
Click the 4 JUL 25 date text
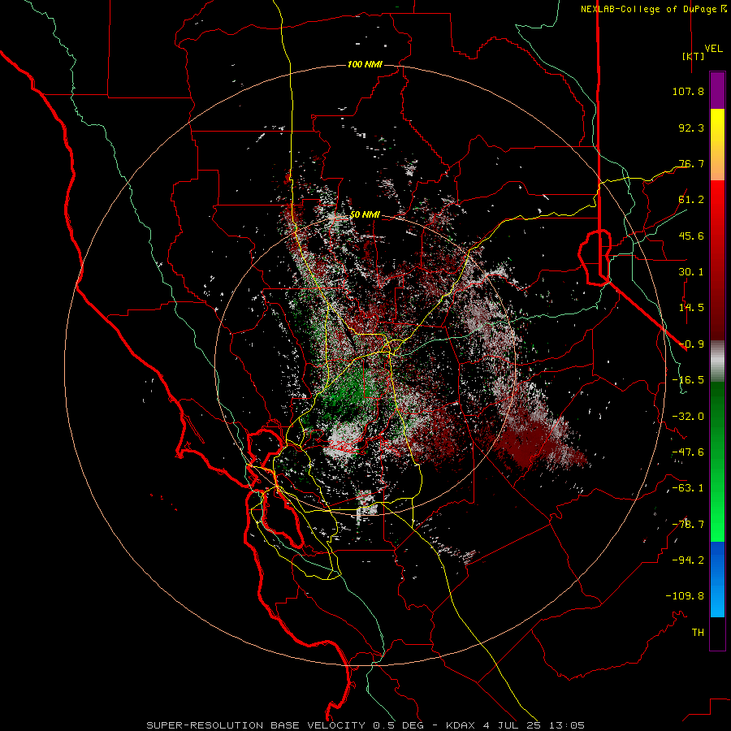(x=512, y=725)
